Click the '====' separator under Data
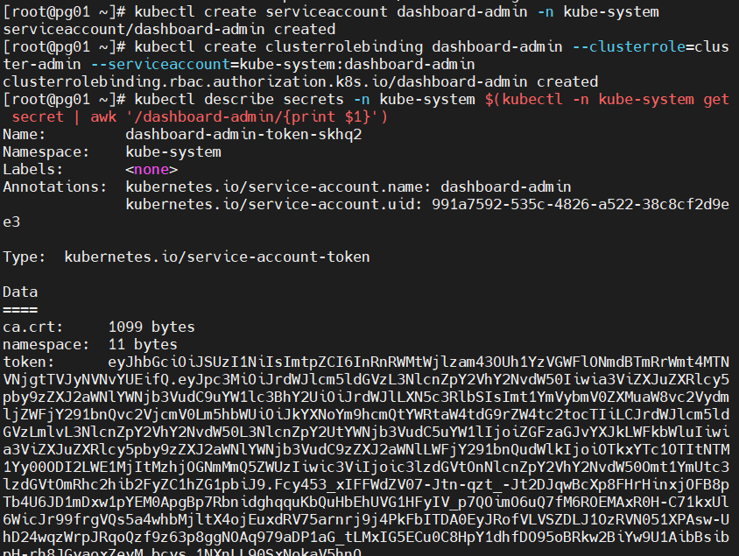 (x=20, y=310)
